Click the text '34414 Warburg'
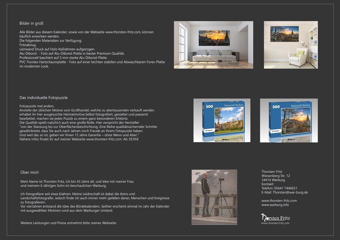Image resolution: width=340 pixels, height=240 pixels. pos(273,180)
